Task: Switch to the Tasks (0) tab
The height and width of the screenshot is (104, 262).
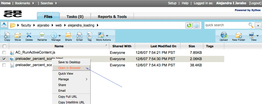Action: click(x=75, y=17)
